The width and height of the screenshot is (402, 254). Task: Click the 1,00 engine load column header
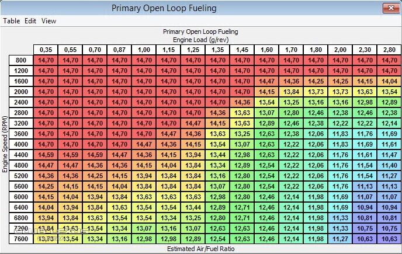click(x=143, y=50)
